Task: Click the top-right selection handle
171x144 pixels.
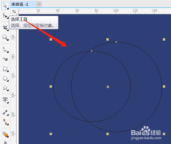Action: point(164,39)
